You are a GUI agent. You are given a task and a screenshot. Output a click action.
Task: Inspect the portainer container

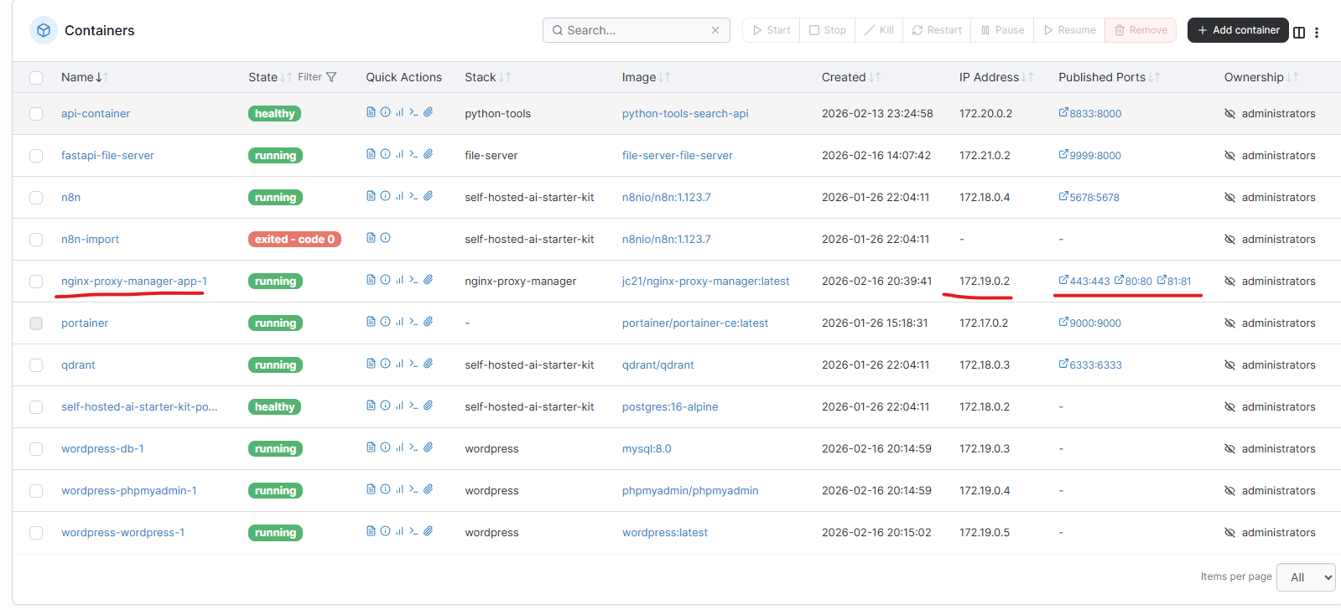tap(385, 322)
